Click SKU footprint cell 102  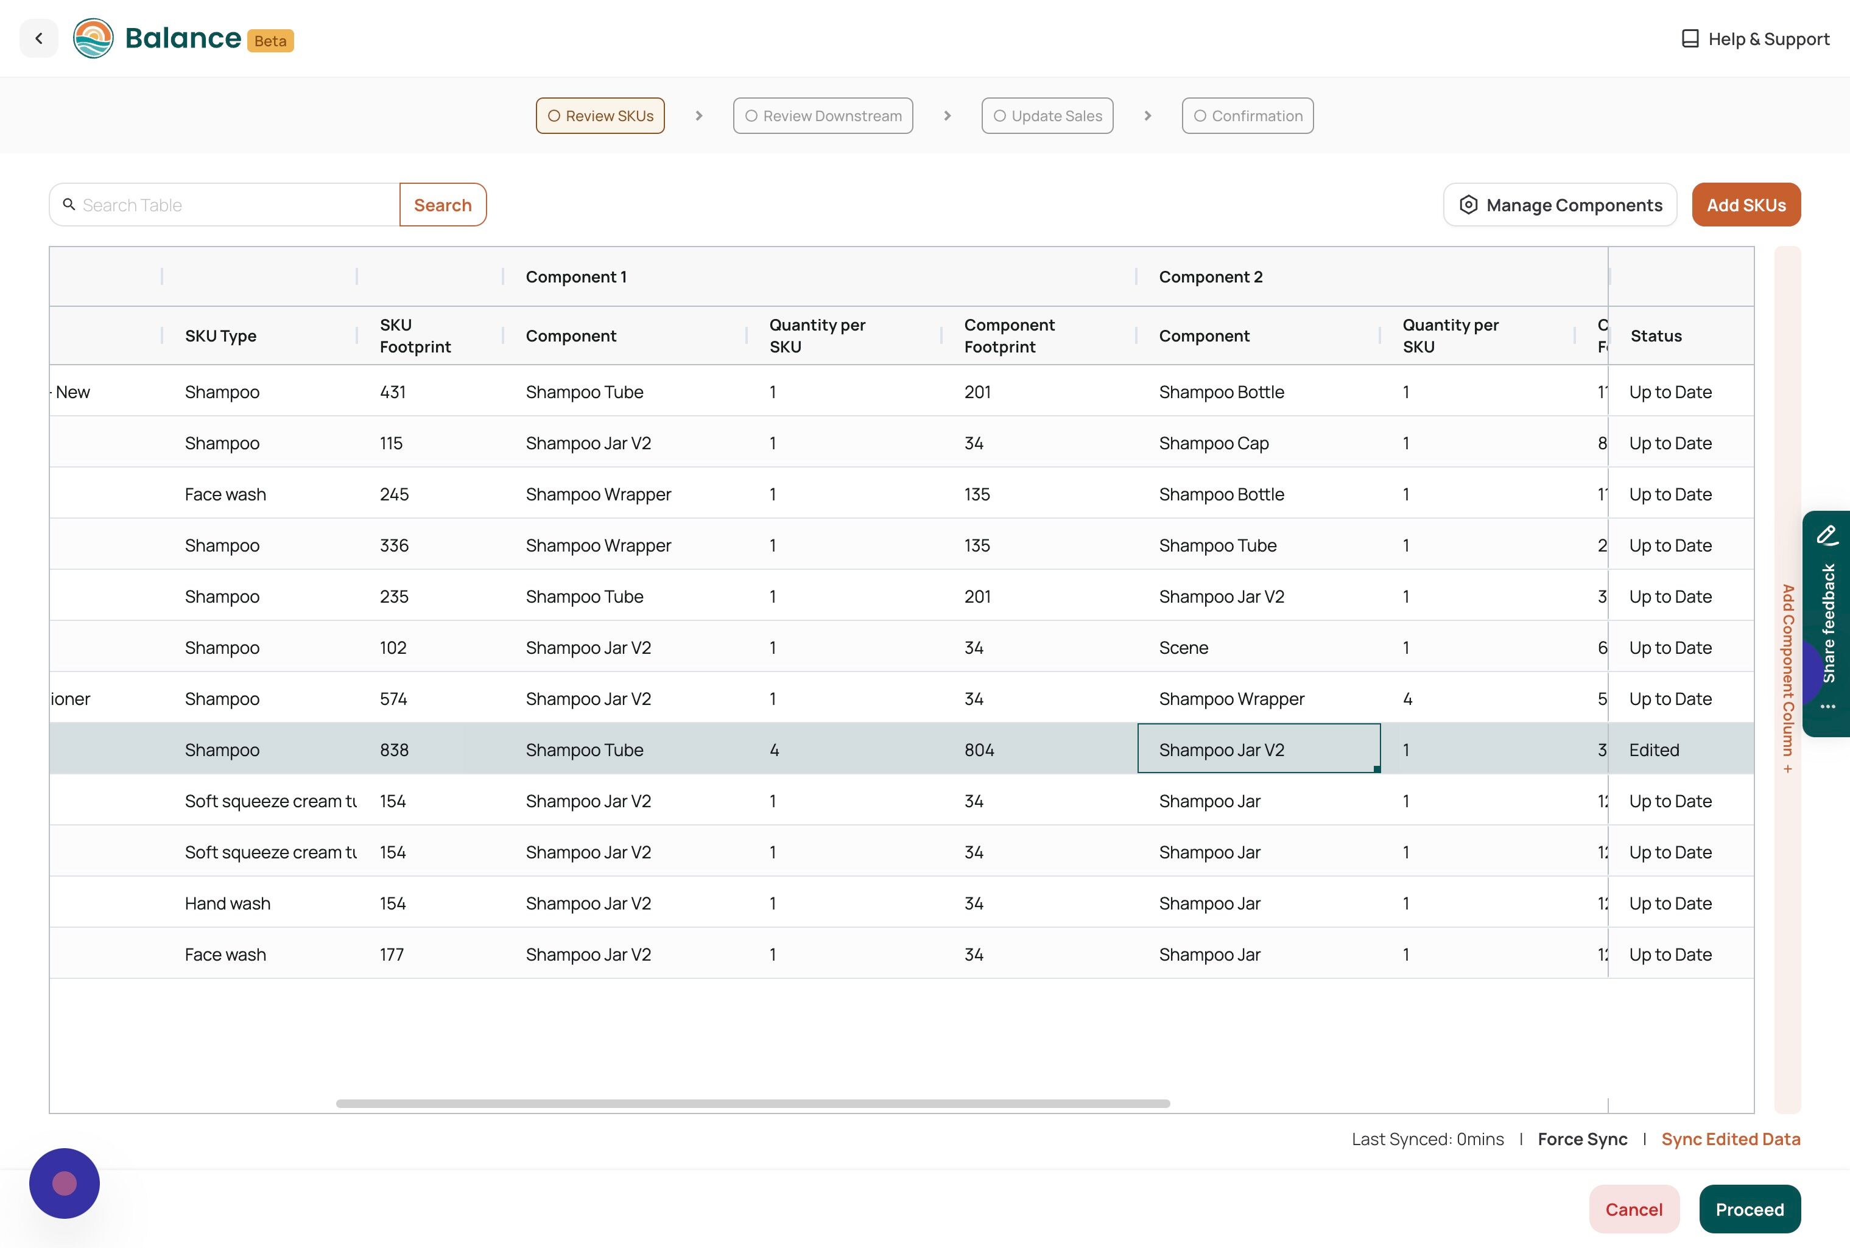point(393,647)
